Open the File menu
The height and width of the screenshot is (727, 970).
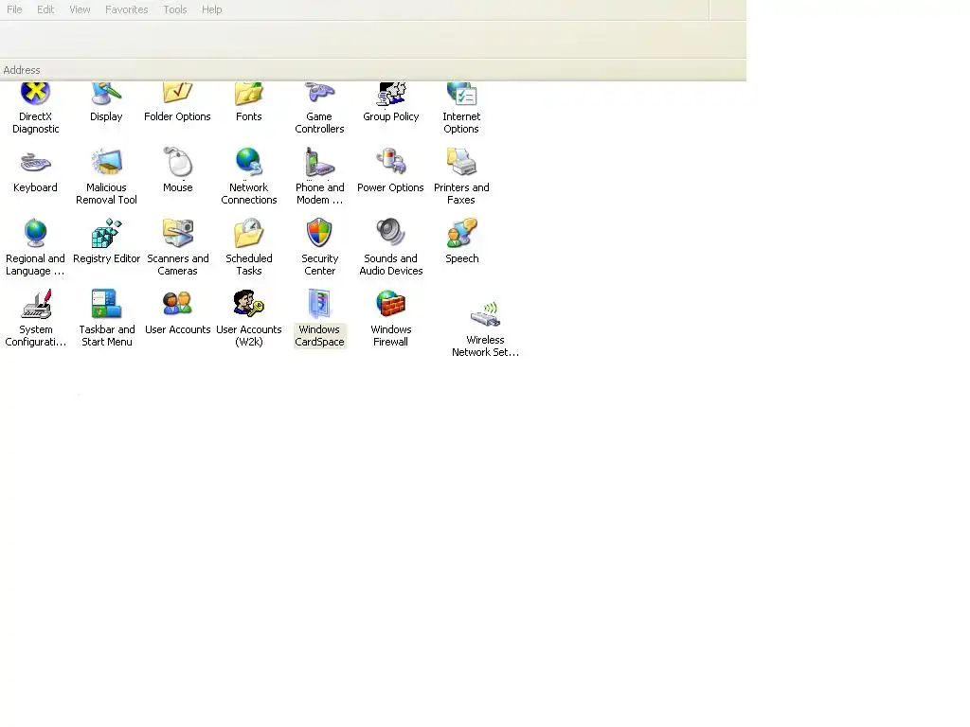[x=14, y=9]
